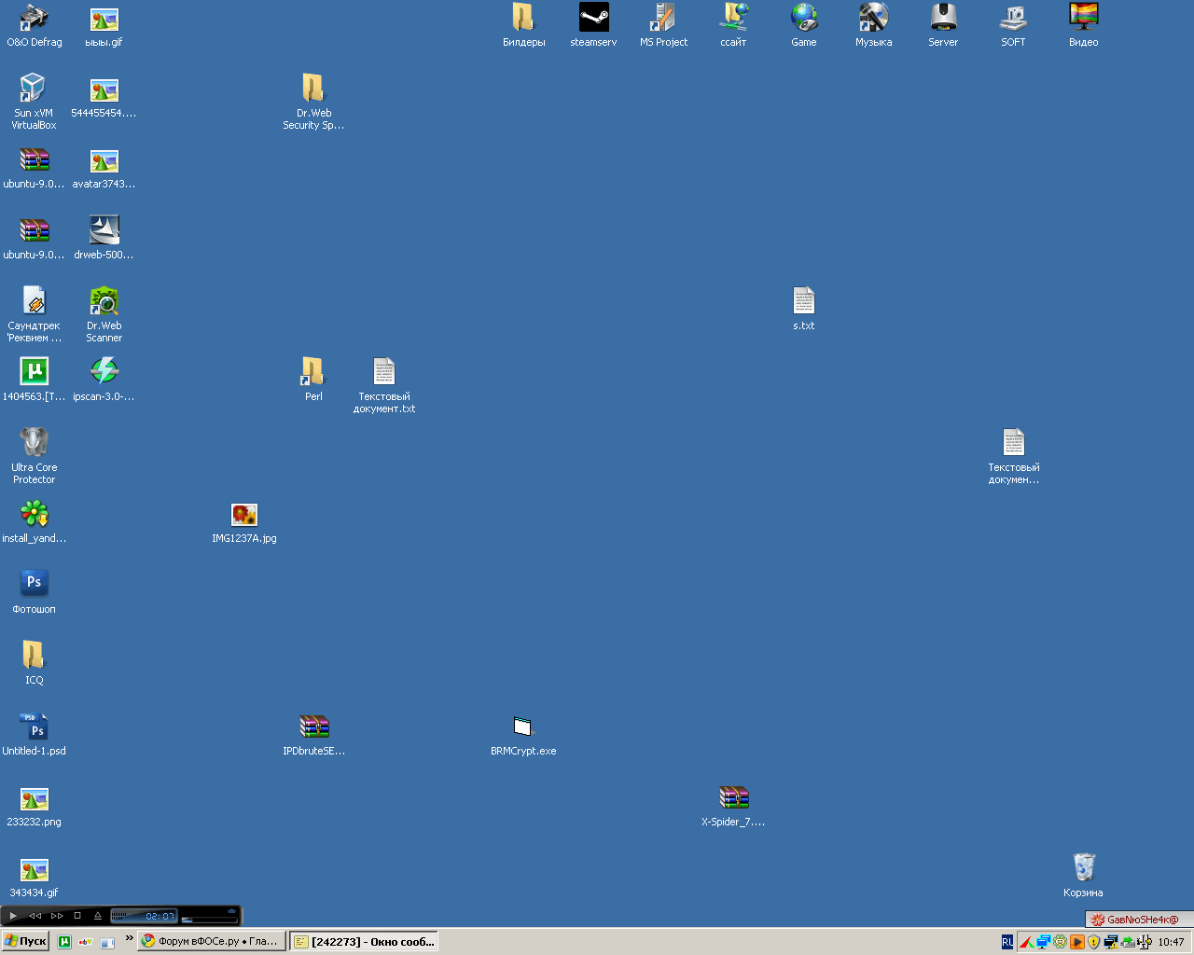
Task: Switch to the [242273] message window
Action: click(x=364, y=942)
